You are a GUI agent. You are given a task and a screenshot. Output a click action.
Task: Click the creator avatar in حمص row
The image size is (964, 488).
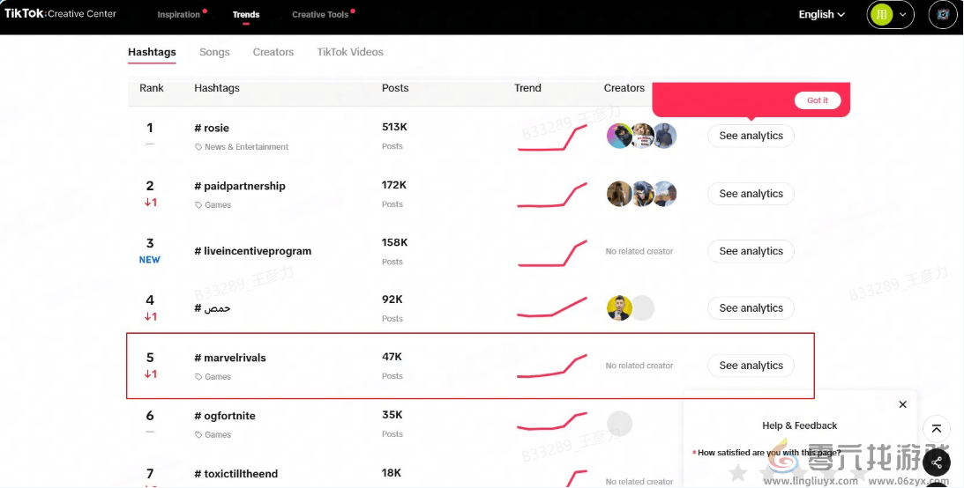619,308
